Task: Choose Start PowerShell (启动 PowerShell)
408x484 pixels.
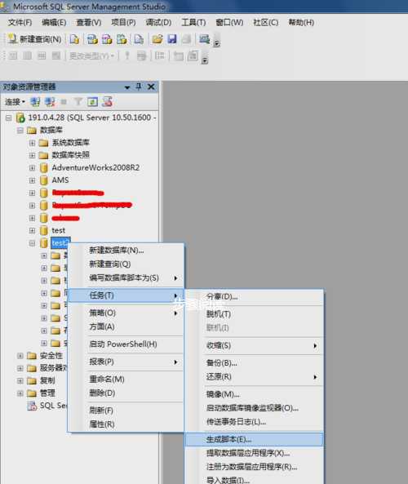Action: 126,344
